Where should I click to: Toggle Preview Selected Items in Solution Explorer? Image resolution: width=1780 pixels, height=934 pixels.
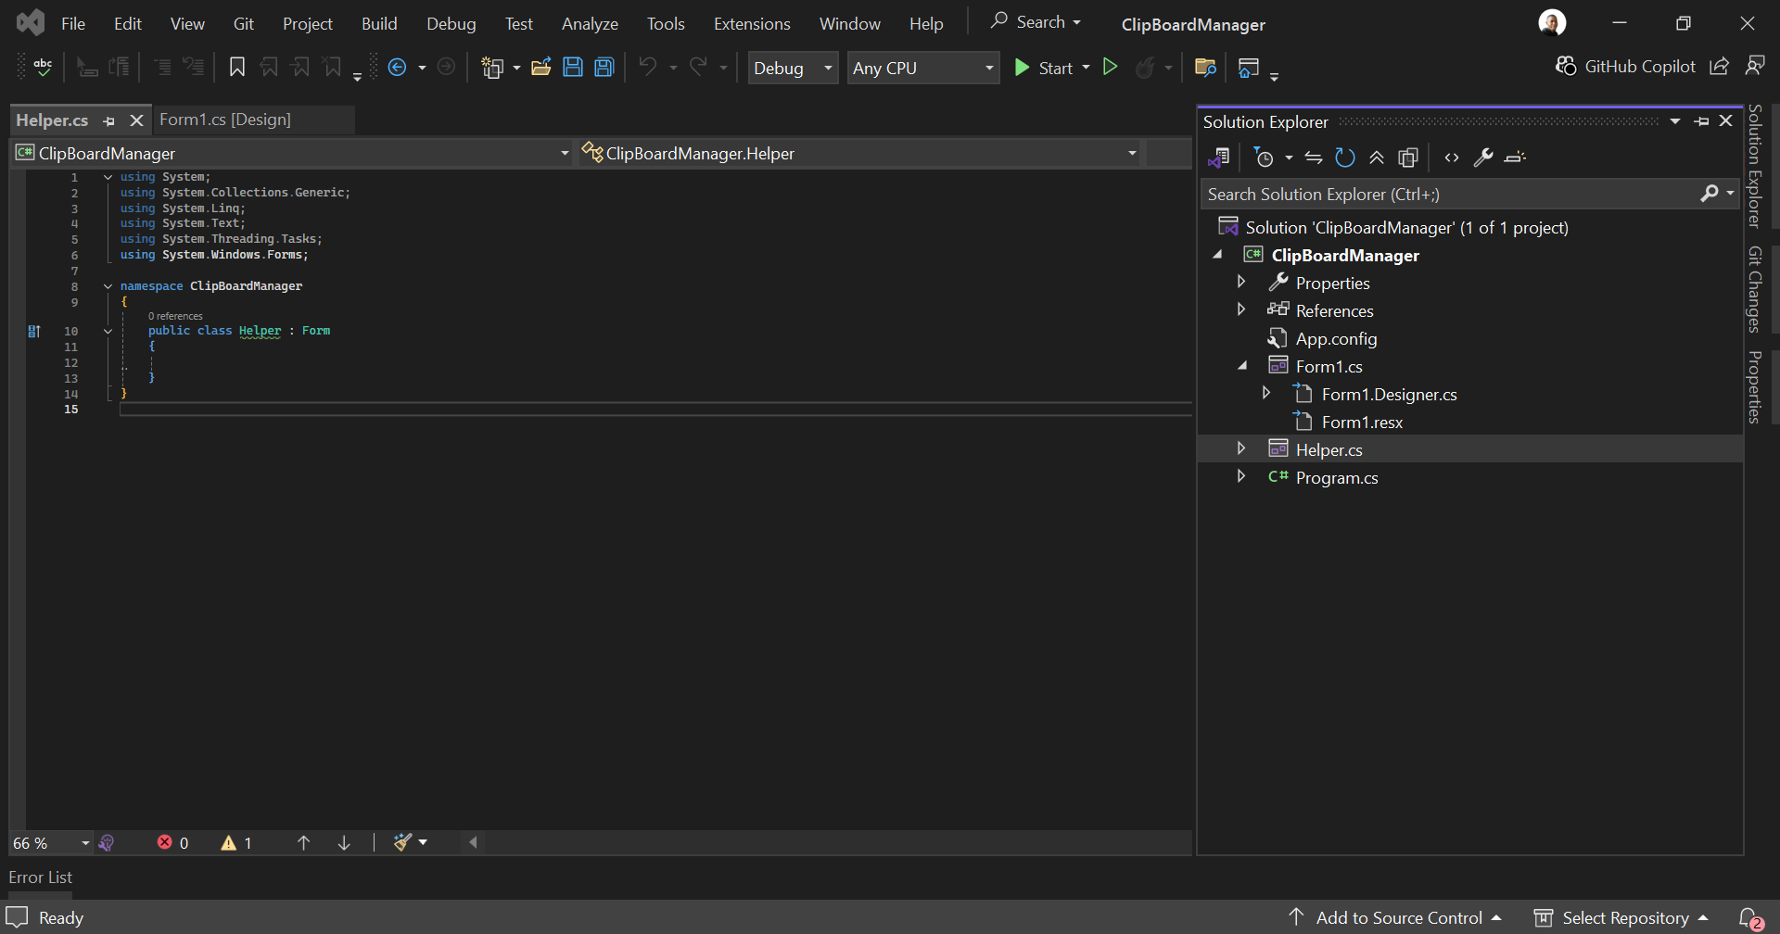1515,158
